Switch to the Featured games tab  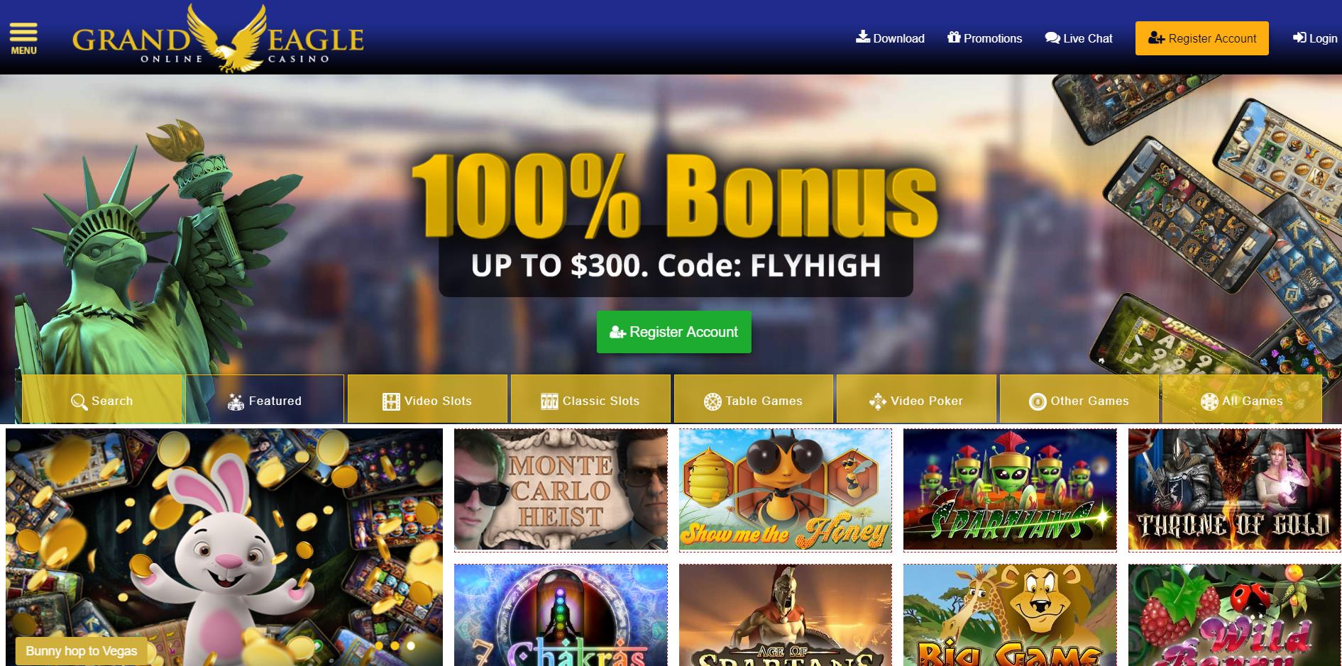click(x=265, y=401)
